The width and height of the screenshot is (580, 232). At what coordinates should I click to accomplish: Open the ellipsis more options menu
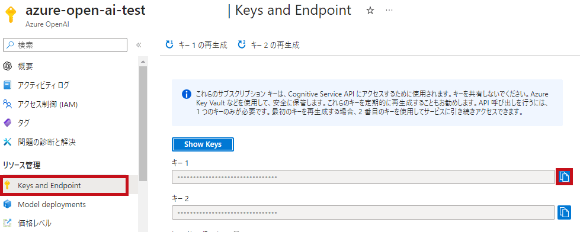click(x=389, y=10)
